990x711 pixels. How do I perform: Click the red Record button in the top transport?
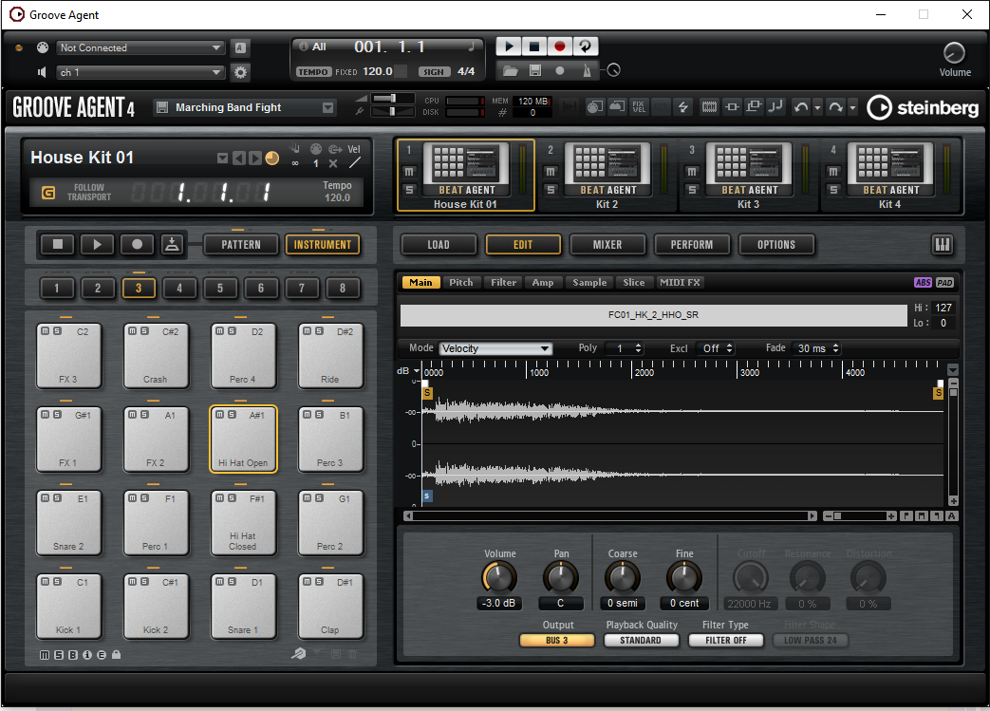559,47
